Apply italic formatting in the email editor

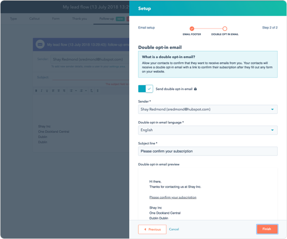[x=42, y=90]
